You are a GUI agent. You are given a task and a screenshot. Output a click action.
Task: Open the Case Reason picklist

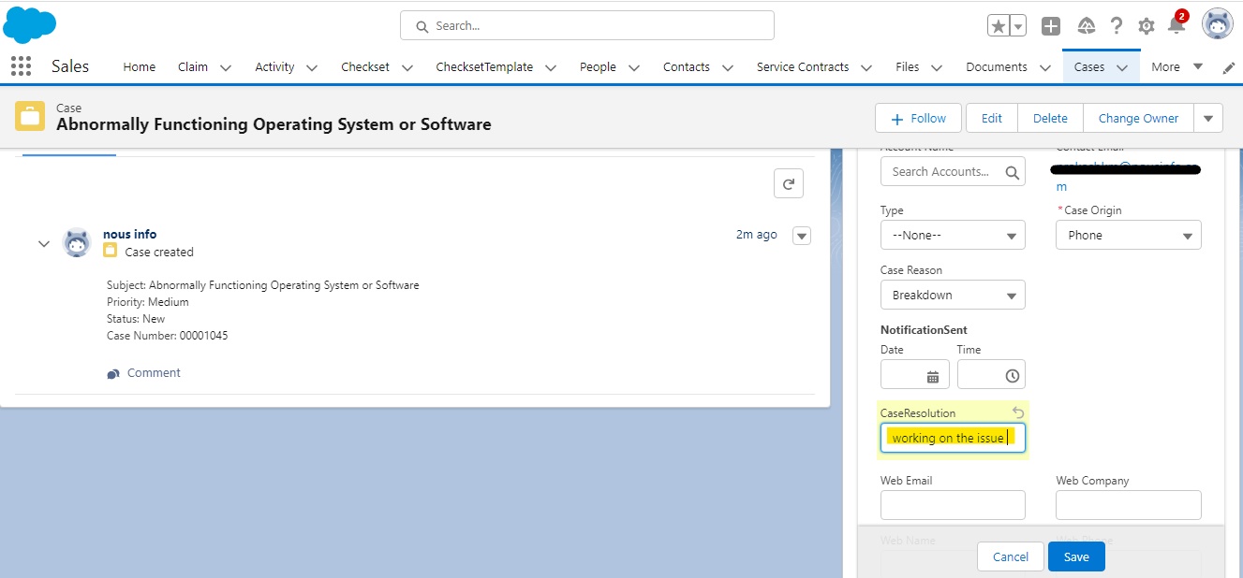pyautogui.click(x=953, y=295)
